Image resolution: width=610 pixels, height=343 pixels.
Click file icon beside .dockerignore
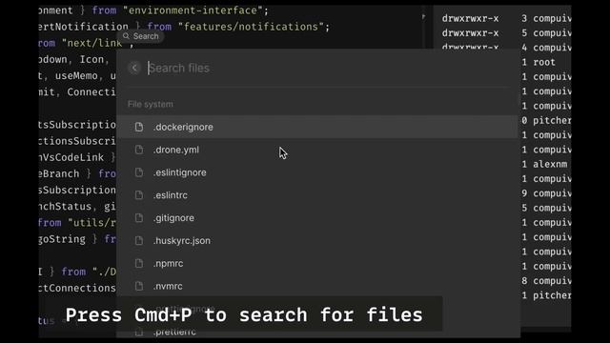click(139, 127)
